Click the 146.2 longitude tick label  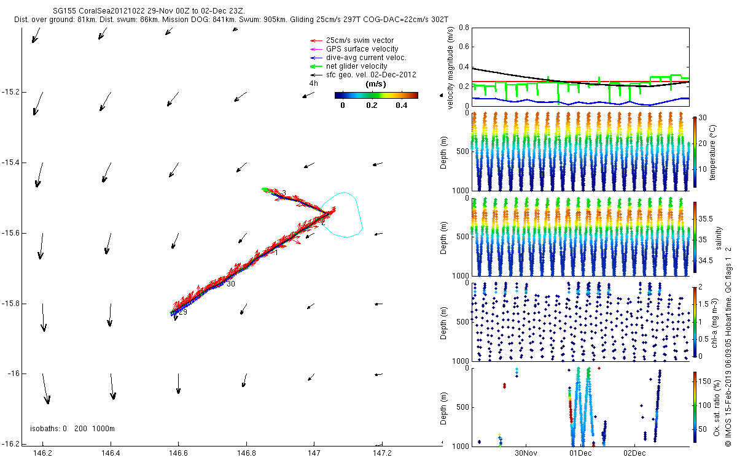coord(42,453)
